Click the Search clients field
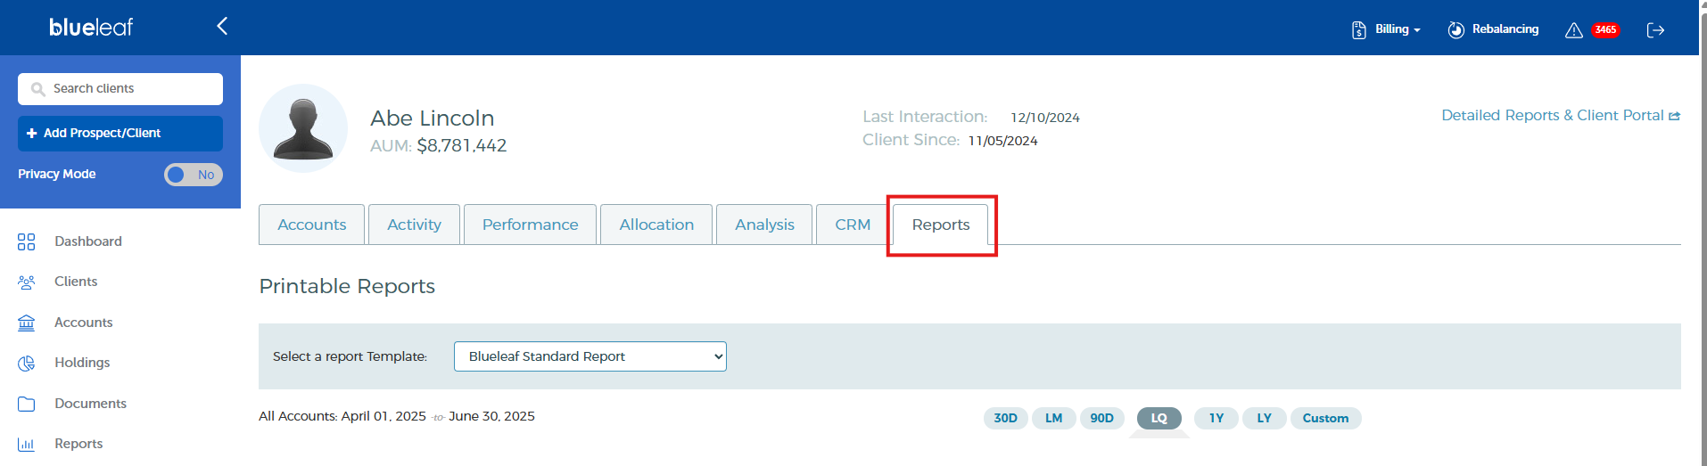Viewport: 1707px width, 466px height. coord(120,89)
